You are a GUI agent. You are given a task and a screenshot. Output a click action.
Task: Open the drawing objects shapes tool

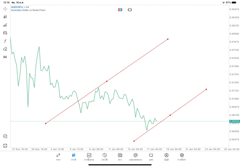[5, 49]
